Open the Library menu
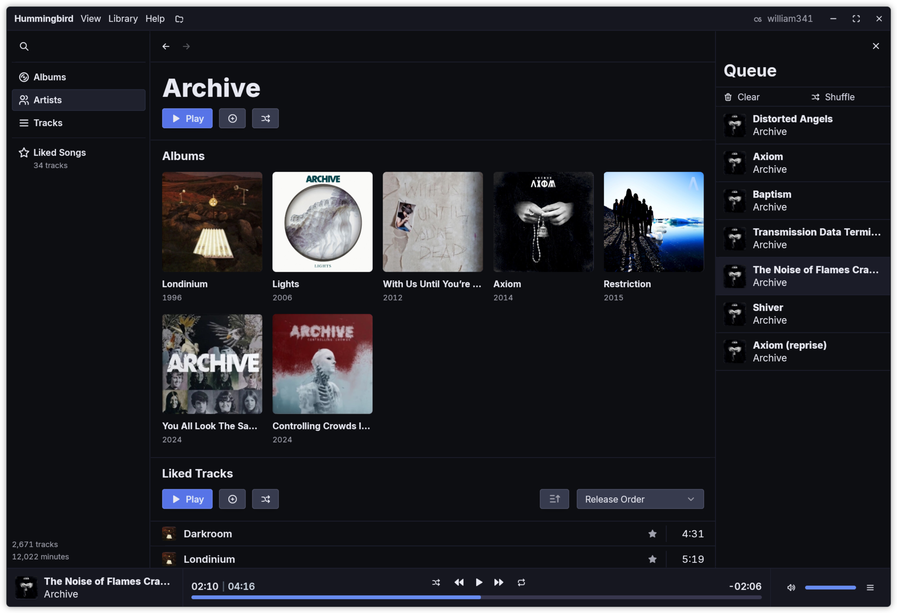897x613 pixels. coord(123,18)
